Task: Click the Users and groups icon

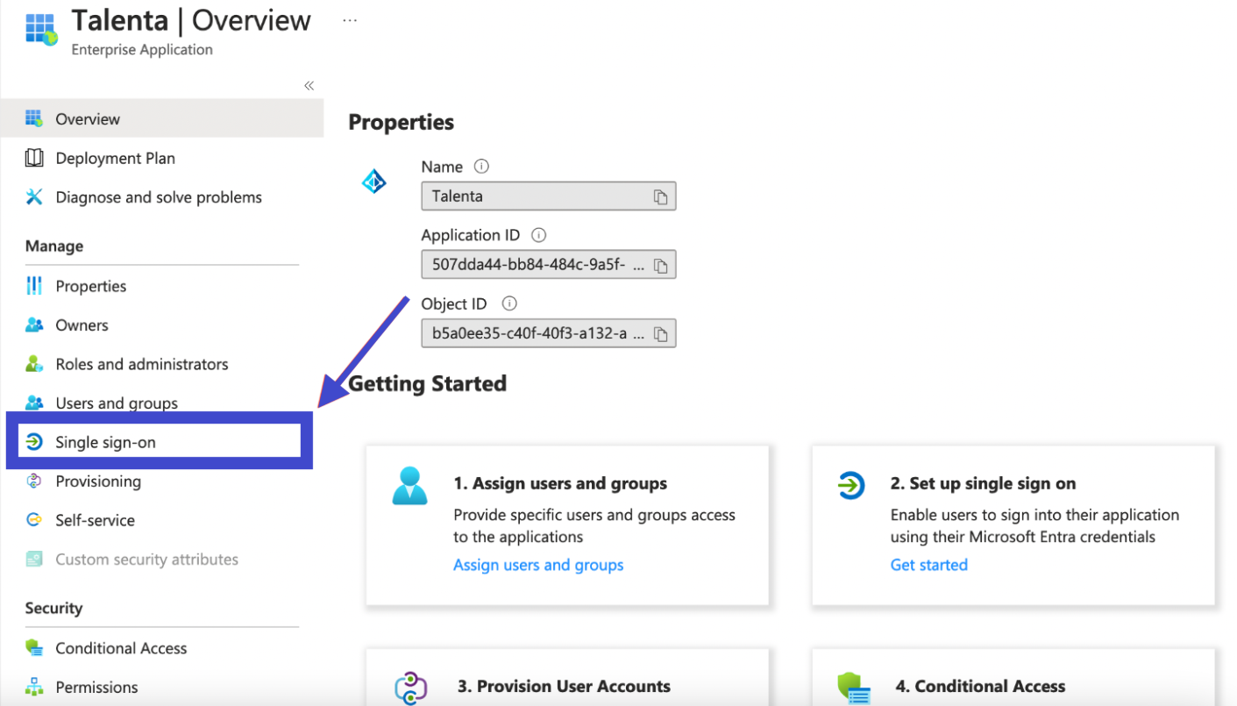Action: pos(34,403)
